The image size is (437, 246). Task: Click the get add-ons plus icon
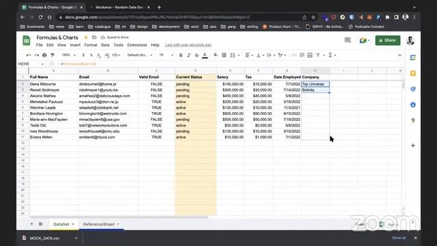[413, 146]
